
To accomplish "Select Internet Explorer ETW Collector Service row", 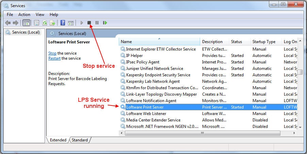I will (x=208, y=49).
